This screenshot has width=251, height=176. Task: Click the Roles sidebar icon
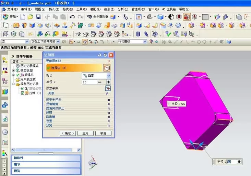coord(5,153)
